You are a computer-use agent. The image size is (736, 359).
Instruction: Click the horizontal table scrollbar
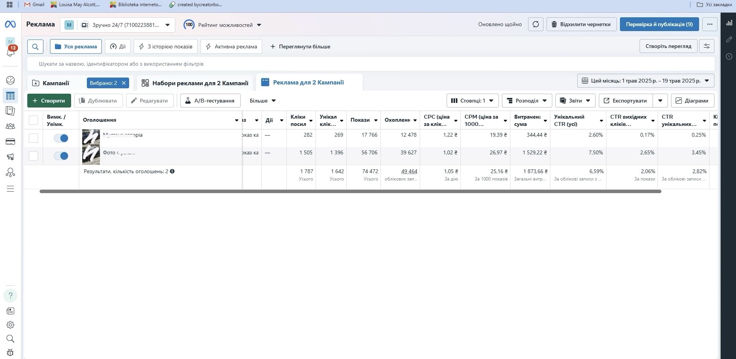click(350, 191)
